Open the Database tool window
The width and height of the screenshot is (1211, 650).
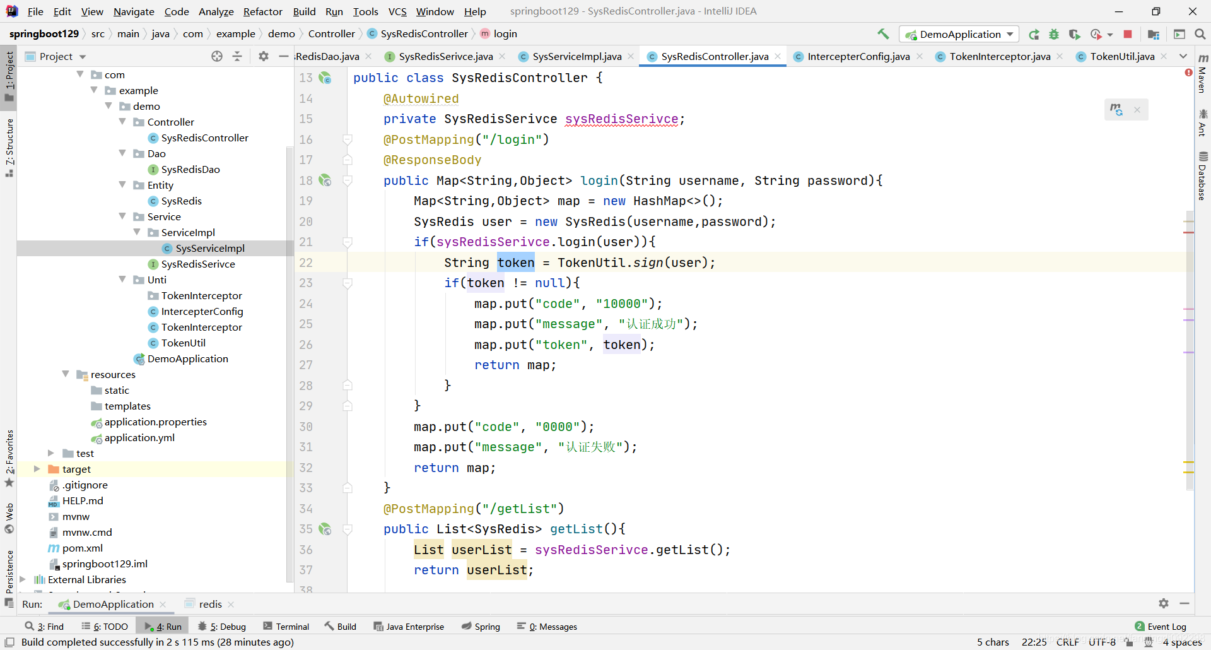(x=1203, y=176)
